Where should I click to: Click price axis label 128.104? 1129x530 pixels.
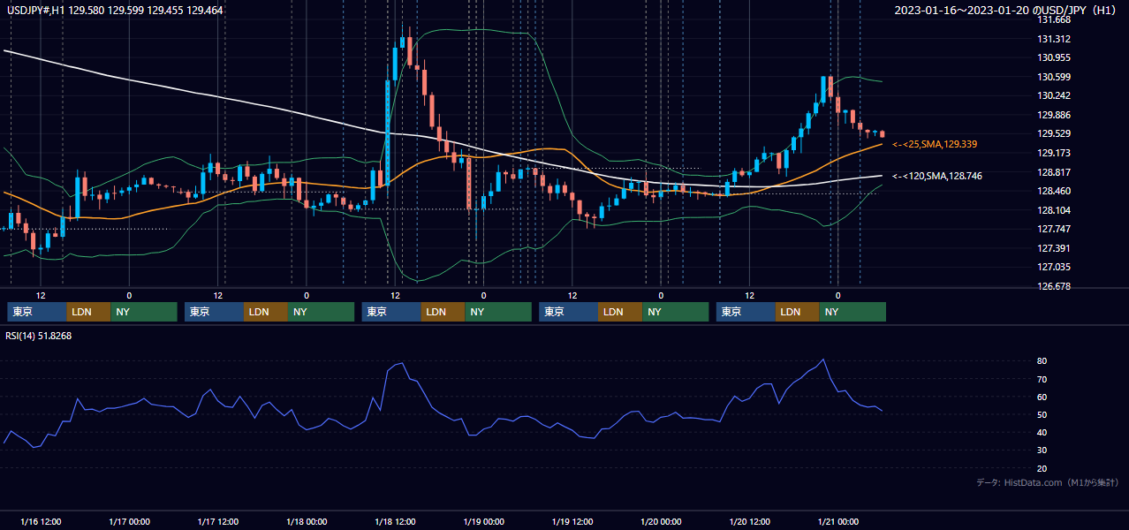1054,210
